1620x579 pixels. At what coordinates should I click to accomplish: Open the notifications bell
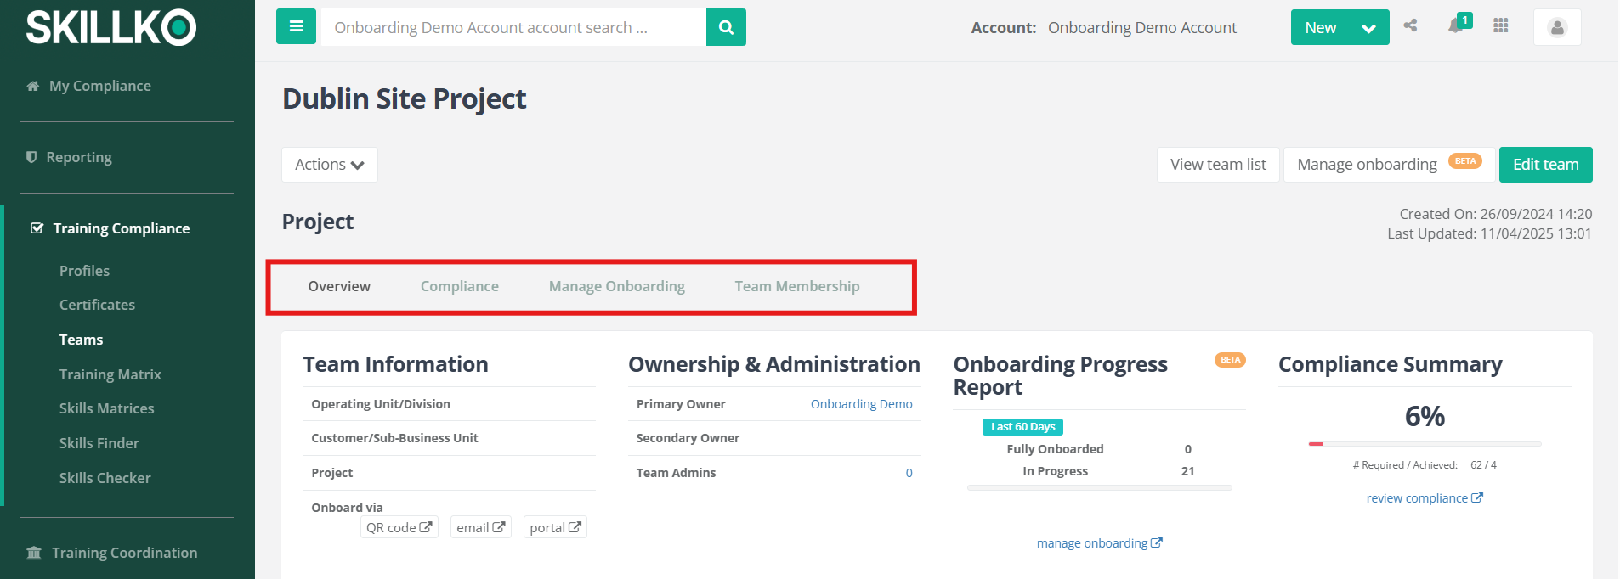(1457, 25)
